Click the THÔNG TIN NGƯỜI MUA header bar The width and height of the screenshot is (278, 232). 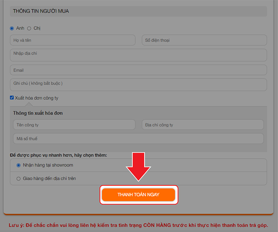coord(138,11)
